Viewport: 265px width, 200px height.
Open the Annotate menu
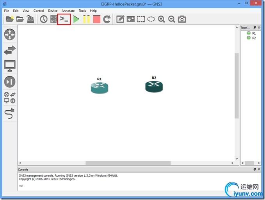click(68, 11)
